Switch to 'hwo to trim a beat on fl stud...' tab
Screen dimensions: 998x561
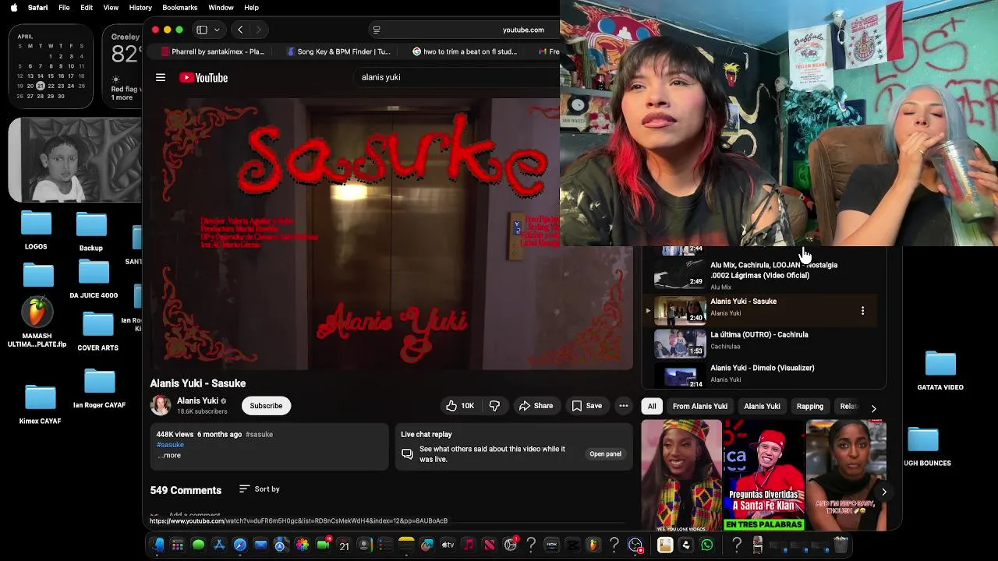[x=464, y=51]
